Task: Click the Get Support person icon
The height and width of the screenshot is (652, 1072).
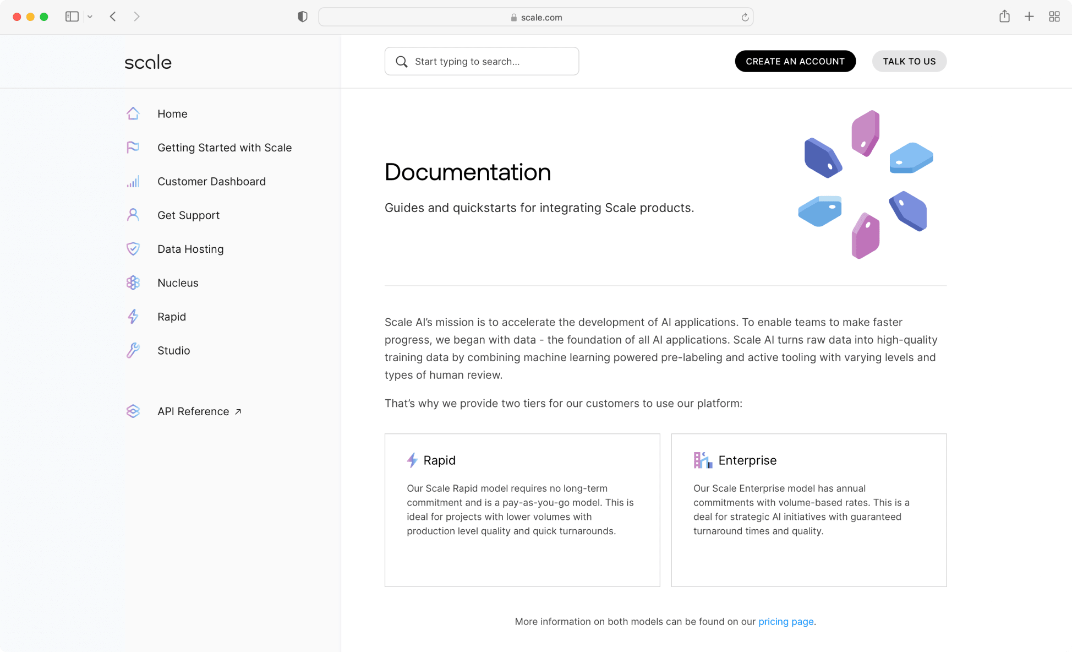Action: click(133, 215)
